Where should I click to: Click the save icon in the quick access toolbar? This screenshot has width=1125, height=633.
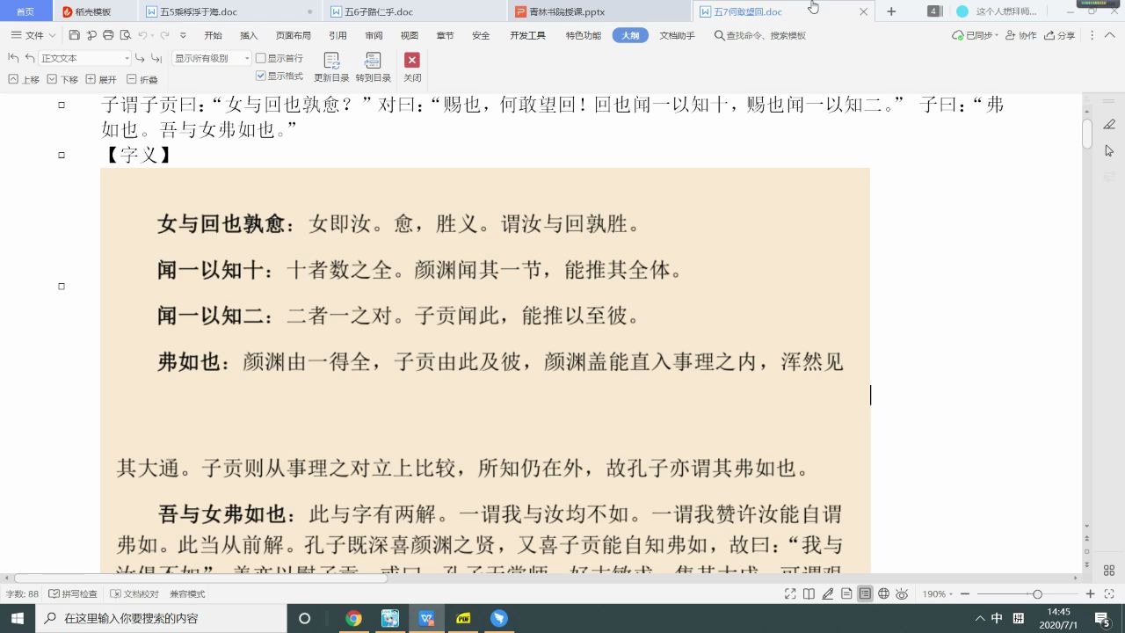tap(74, 35)
